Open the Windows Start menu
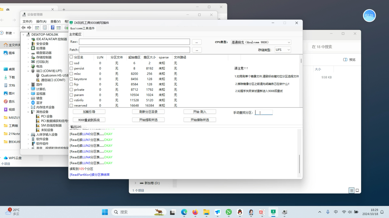 pyautogui.click(x=105, y=212)
